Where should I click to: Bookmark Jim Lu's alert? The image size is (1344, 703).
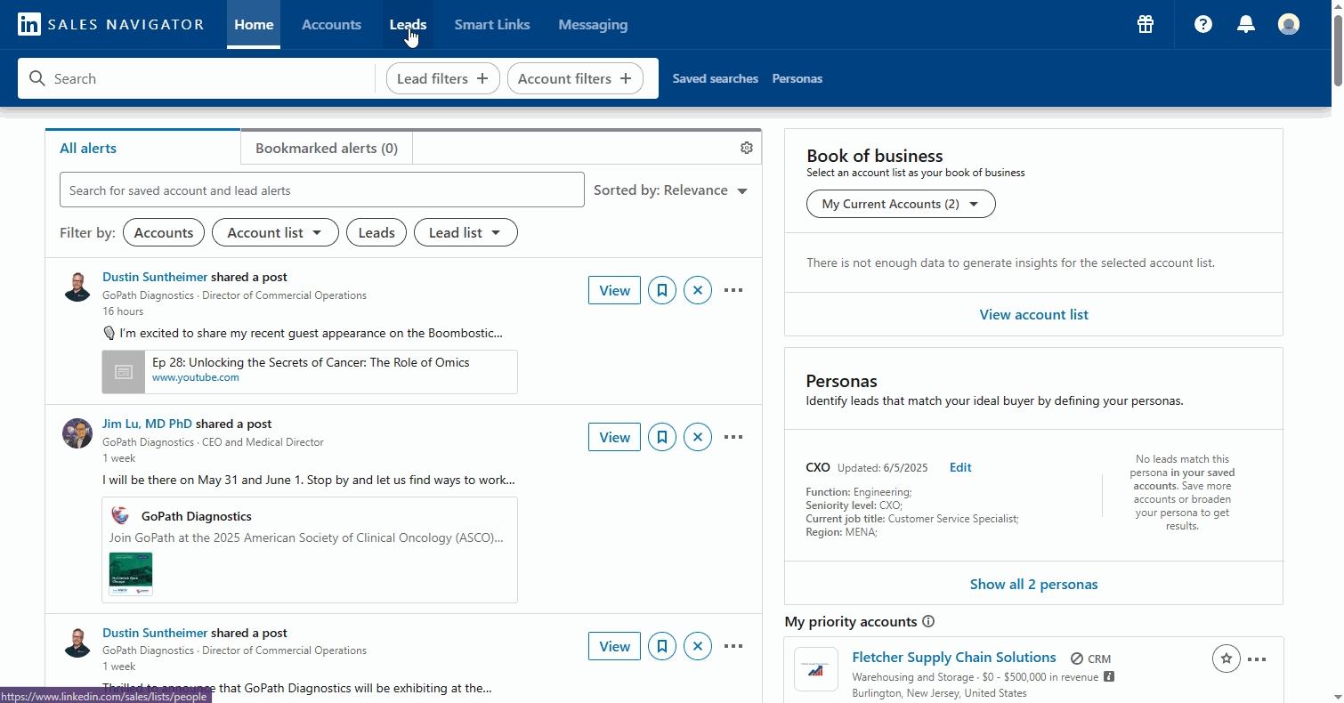pyautogui.click(x=662, y=437)
